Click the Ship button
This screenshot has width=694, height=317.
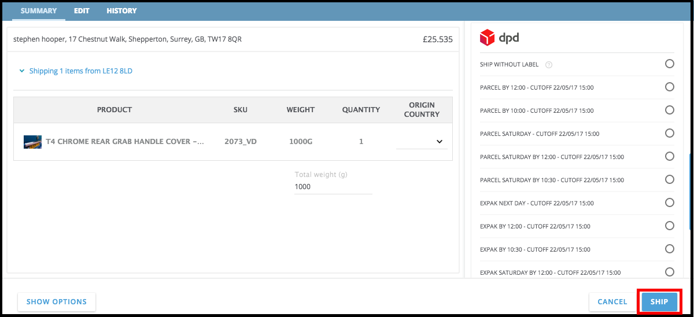point(659,302)
